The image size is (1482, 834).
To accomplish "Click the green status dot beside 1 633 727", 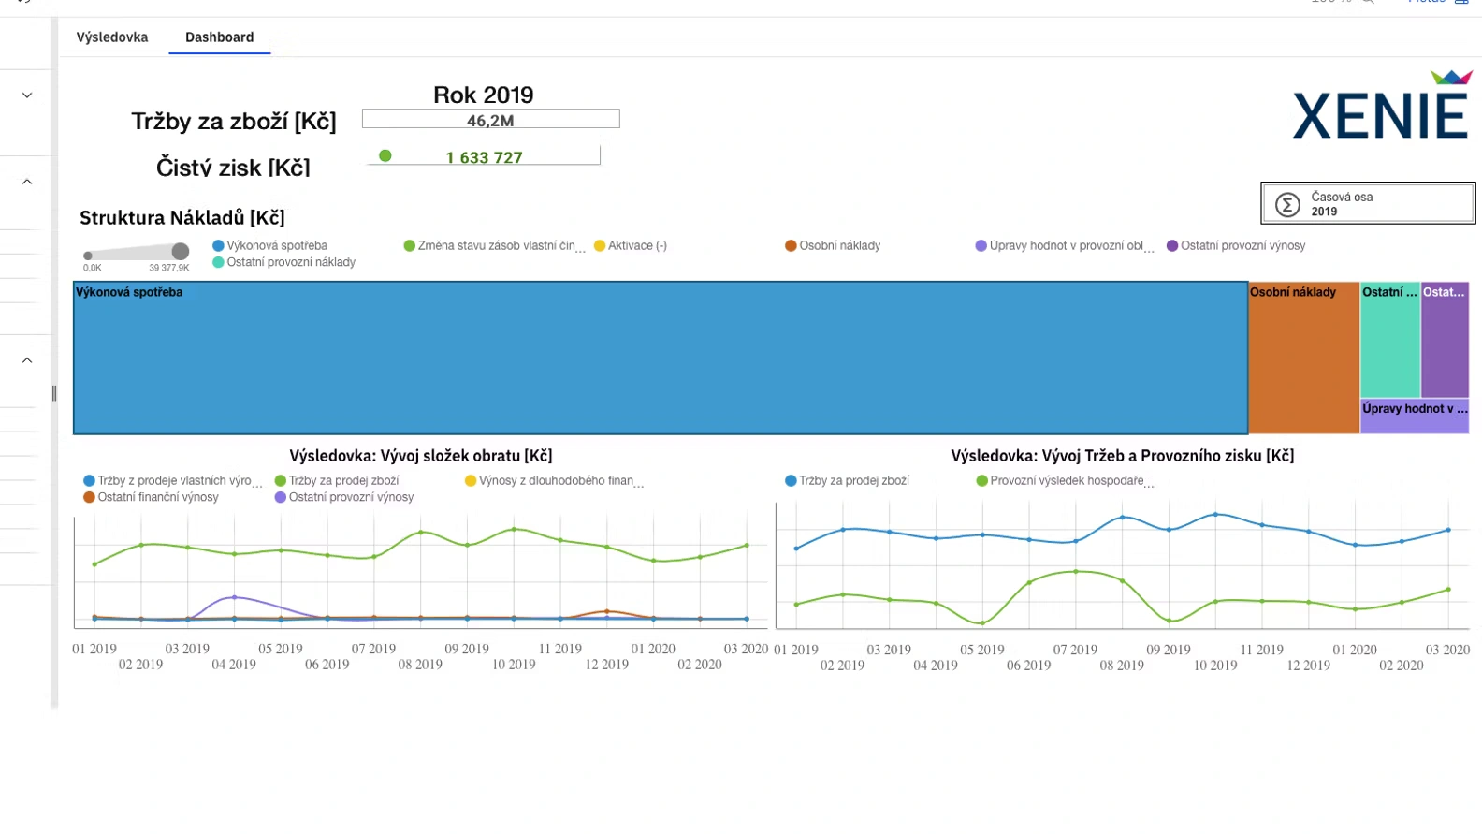I will click(385, 156).
